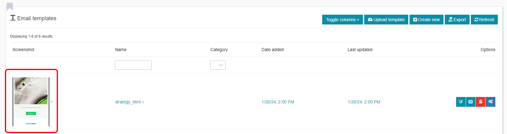
Task: Click the bookmark ribbon icon at top-left
Action: pyautogui.click(x=10, y=6)
